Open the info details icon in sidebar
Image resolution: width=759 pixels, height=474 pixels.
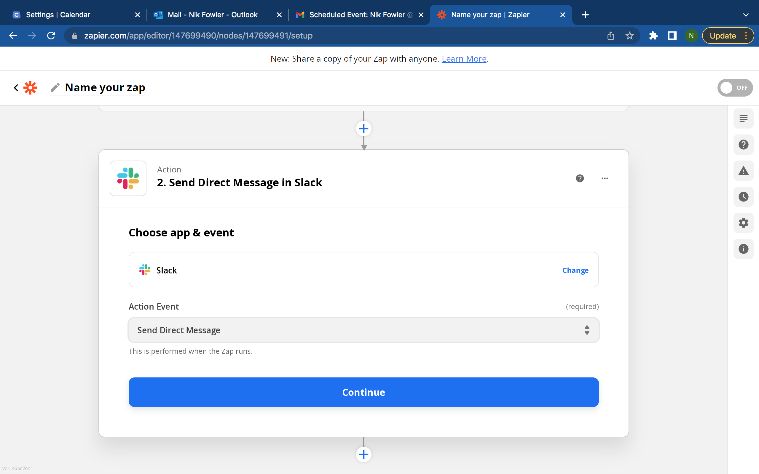[743, 249]
